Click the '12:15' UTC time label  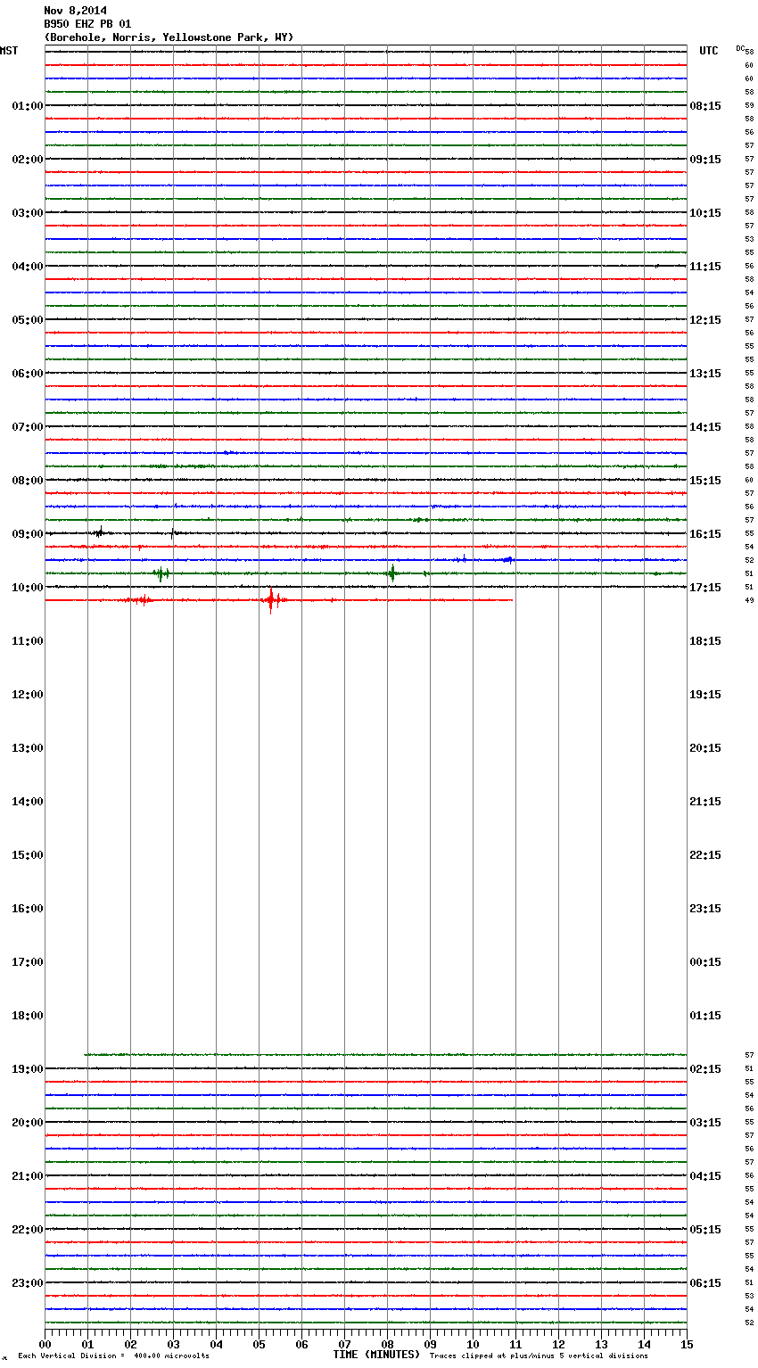click(x=705, y=320)
